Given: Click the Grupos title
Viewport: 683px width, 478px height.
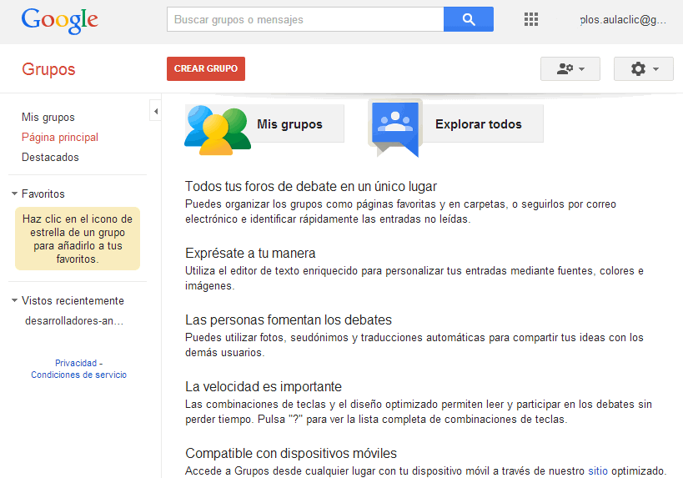Looking at the screenshot, I should [x=48, y=69].
